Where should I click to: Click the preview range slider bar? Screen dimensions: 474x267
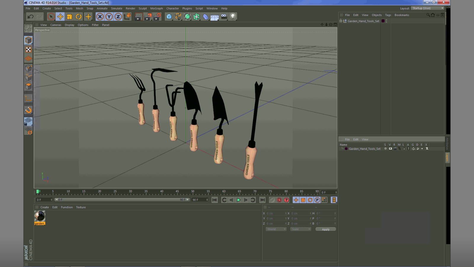tap(122, 200)
